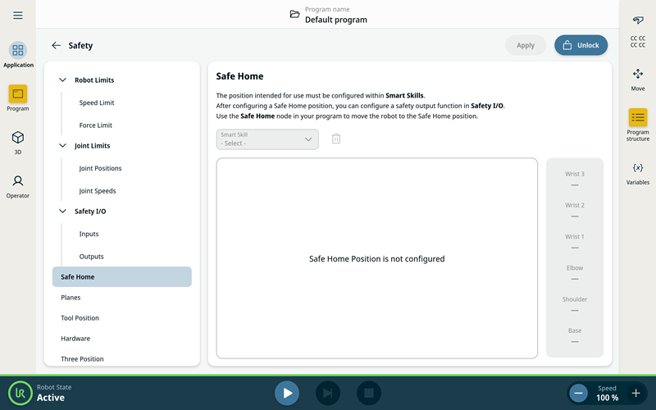Viewport: 656px width, 410px height.
Task: Open the Variables panel
Action: [x=637, y=172]
